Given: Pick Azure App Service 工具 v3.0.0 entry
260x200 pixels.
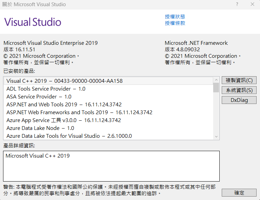Looking at the screenshot, I should point(64,120).
